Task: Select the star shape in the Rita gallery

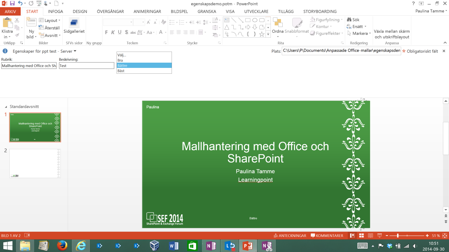Action: click(262, 34)
